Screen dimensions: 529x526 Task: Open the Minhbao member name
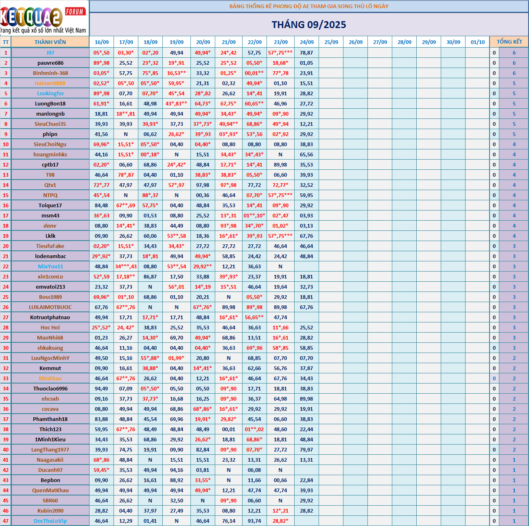coord(50,378)
